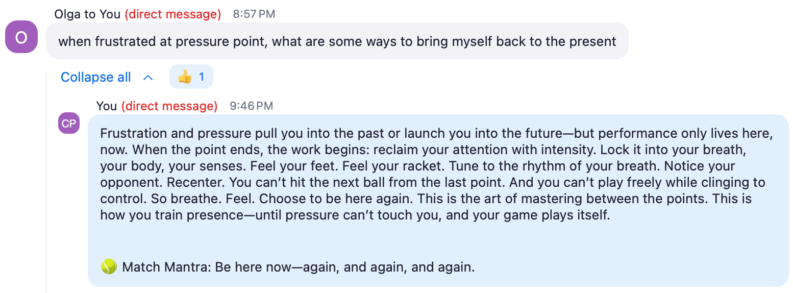The height and width of the screenshot is (293, 793).
Task: Collapse replies via the upward chevron
Action: [148, 78]
